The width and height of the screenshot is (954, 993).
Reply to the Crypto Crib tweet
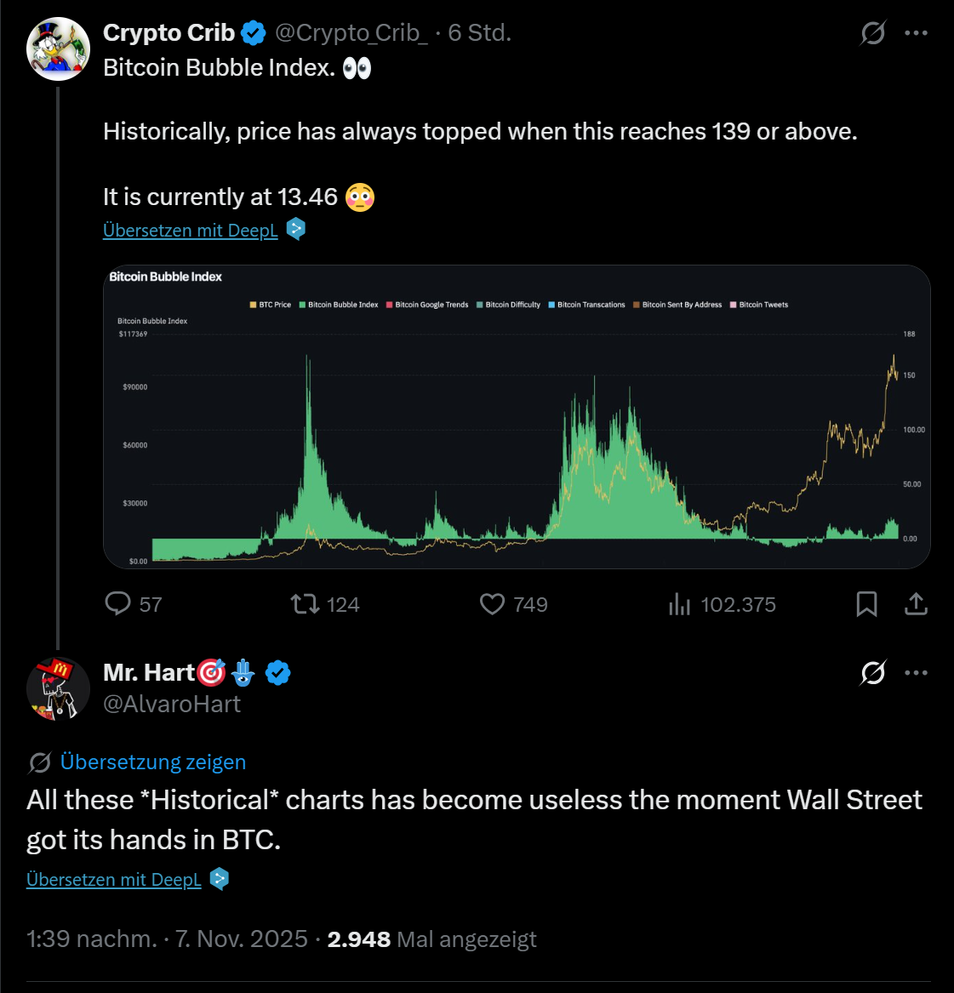click(x=118, y=604)
